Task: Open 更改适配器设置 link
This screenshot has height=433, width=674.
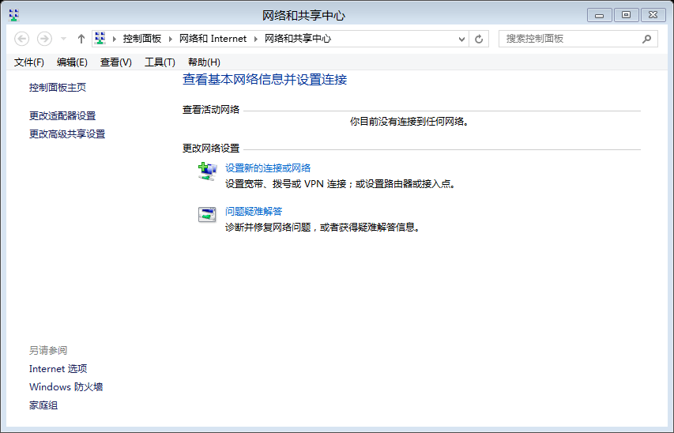Action: [x=62, y=116]
